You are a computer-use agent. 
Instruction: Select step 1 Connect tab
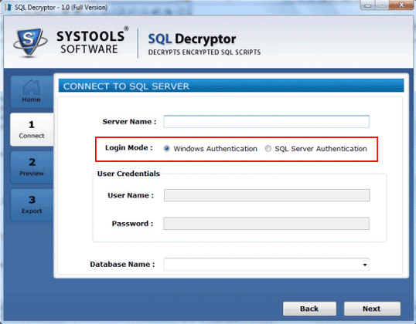[32, 130]
